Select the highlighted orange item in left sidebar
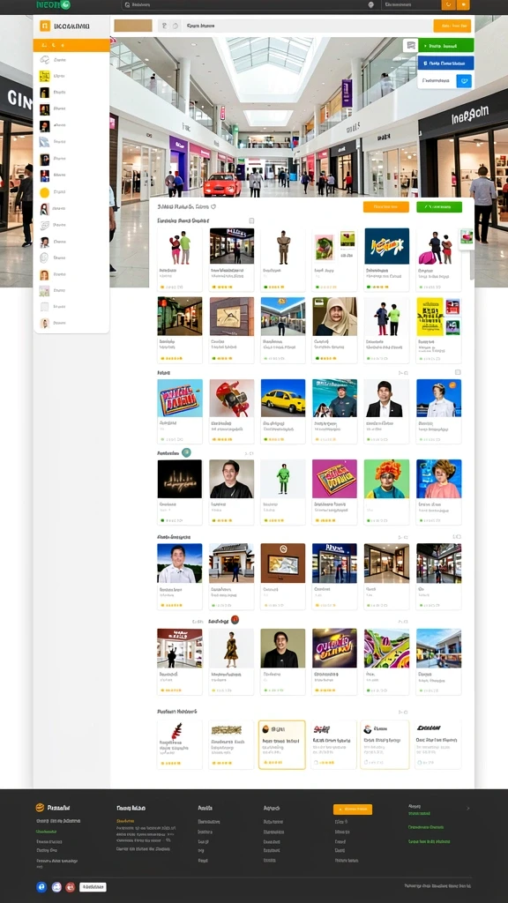The width and height of the screenshot is (508, 903). 71,45
